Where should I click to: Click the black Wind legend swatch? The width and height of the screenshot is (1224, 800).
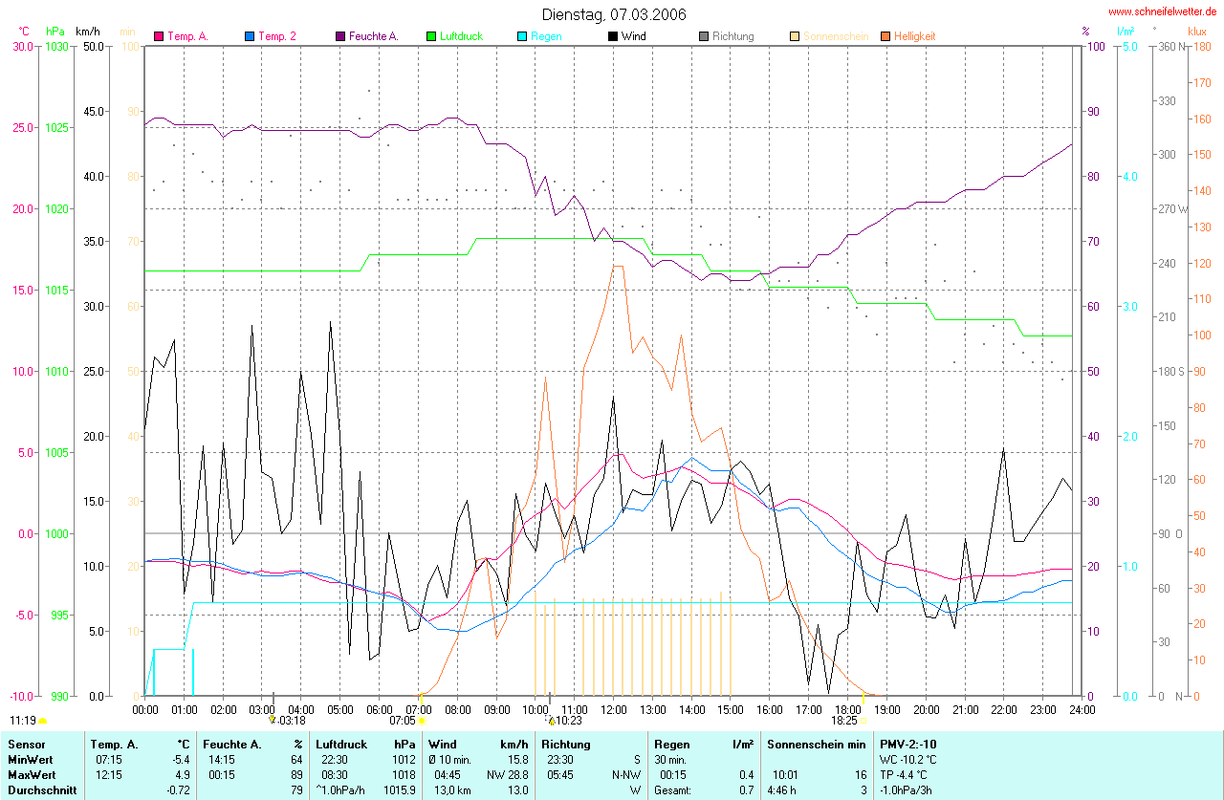pyautogui.click(x=613, y=36)
